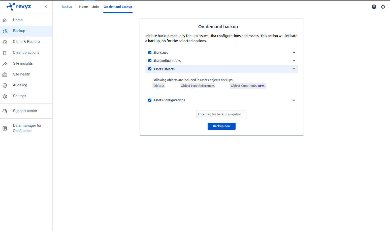
Task: Expand the Assets Configurations chevron
Action: click(x=294, y=100)
